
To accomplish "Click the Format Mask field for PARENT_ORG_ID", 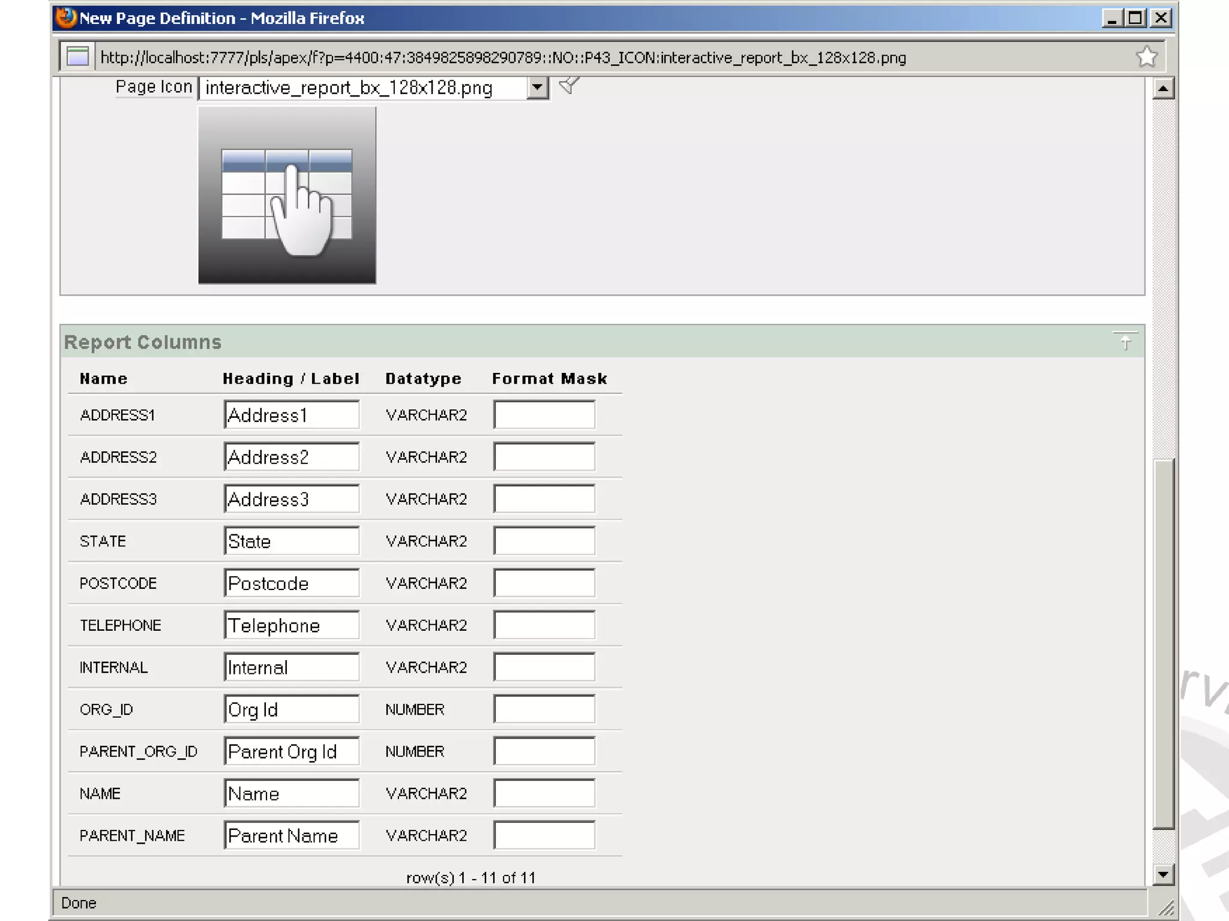I will [x=544, y=751].
